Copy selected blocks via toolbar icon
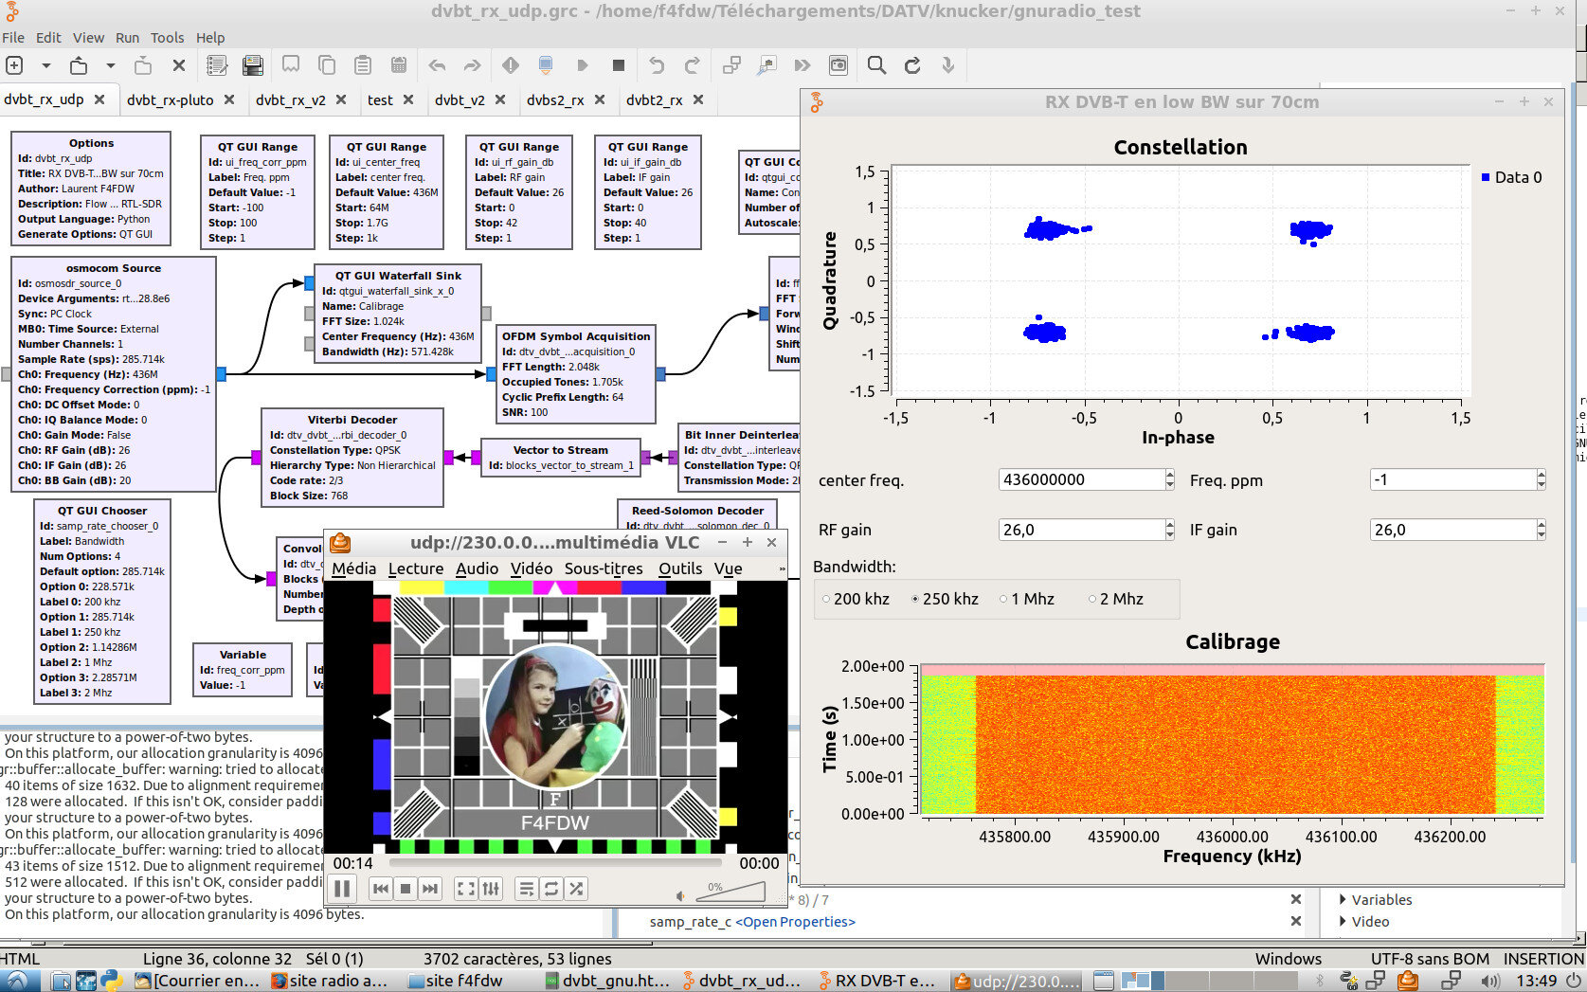This screenshot has width=1587, height=992. (327, 65)
